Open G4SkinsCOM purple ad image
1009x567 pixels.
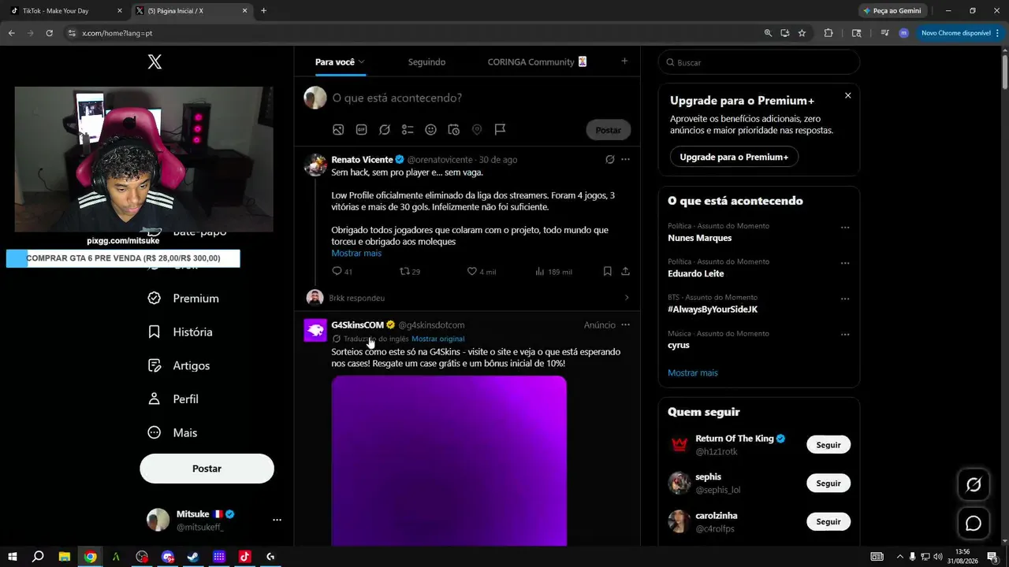point(449,461)
